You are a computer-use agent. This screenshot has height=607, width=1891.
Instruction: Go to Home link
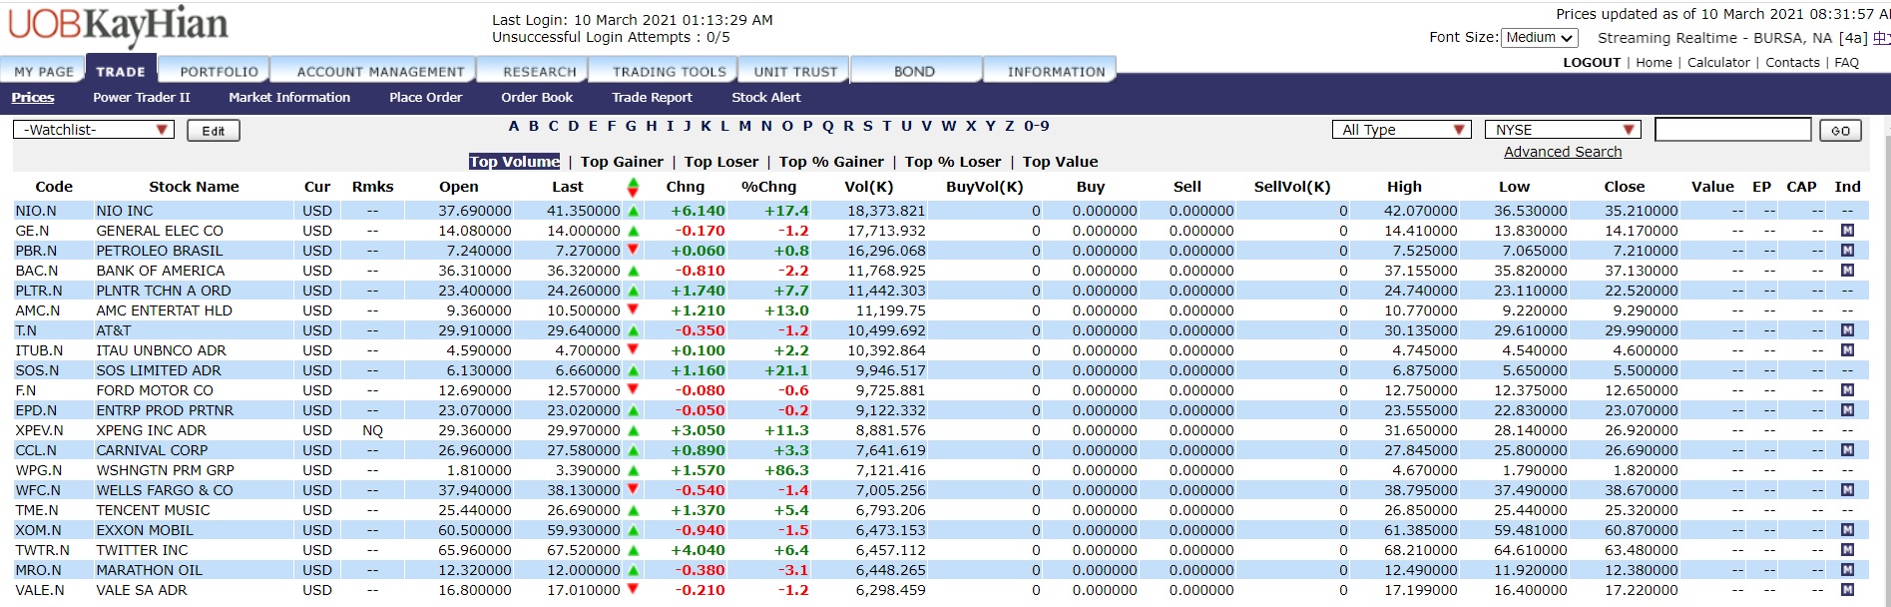point(1654,62)
